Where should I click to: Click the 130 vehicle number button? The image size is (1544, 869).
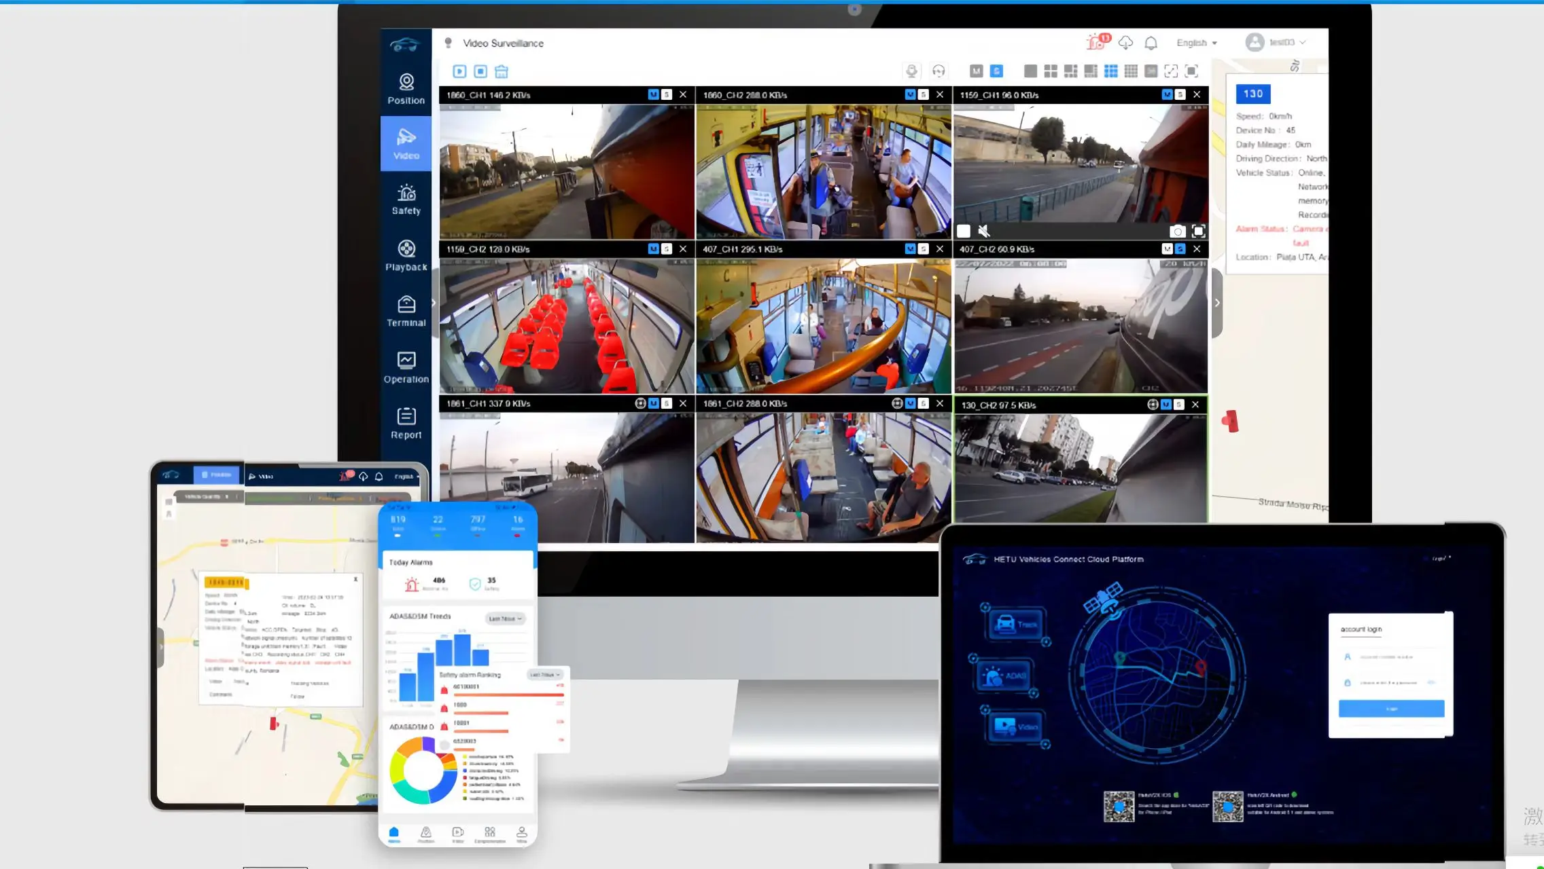1252,94
